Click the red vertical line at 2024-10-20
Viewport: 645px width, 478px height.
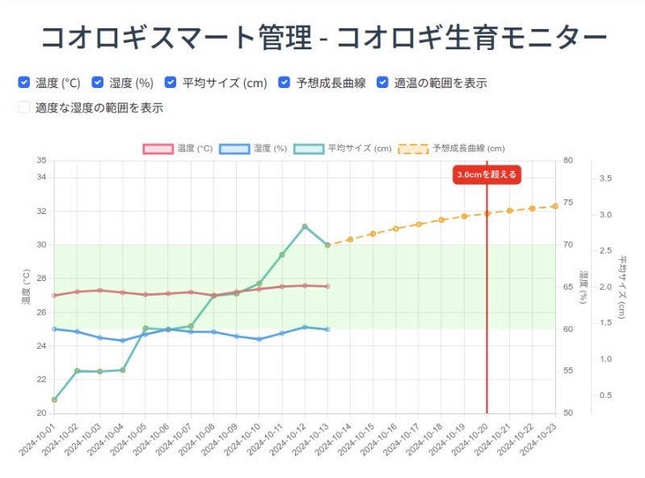[487, 323]
